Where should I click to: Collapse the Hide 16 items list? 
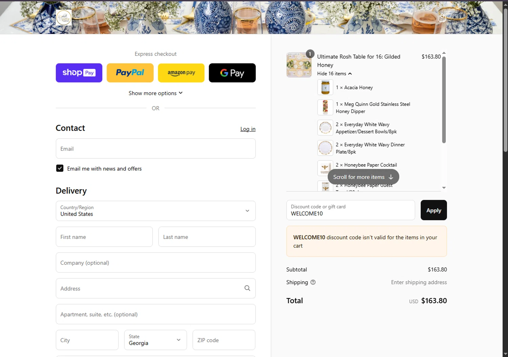click(x=335, y=73)
